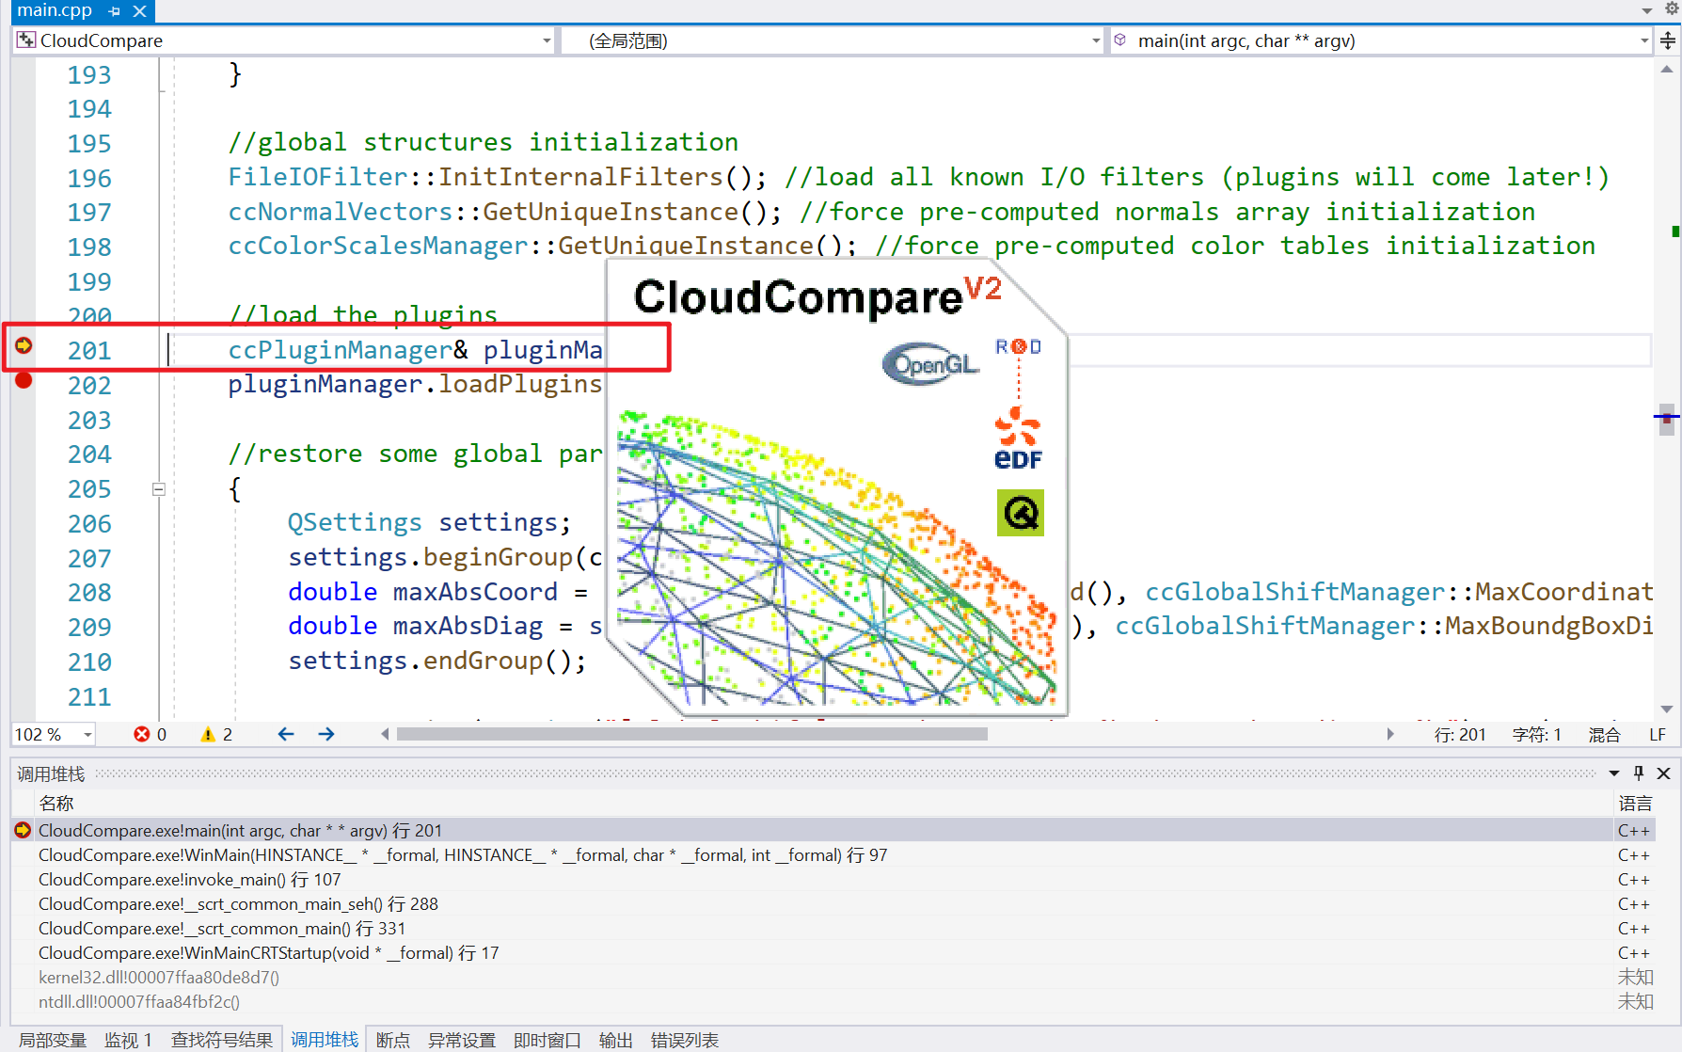Select the kernel32.dll stack frame
The width and height of the screenshot is (1682, 1052).
click(833, 978)
